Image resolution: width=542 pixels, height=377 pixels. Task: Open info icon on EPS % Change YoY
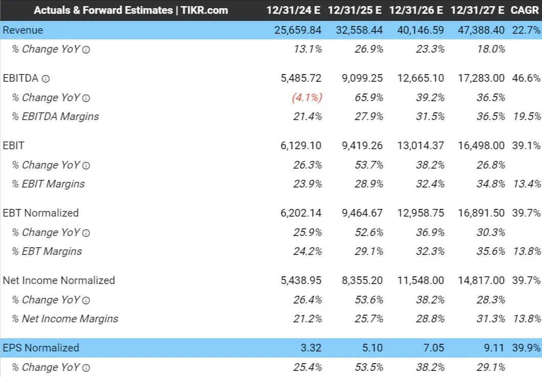pos(86,368)
